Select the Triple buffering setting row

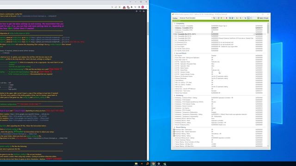pos(220,80)
